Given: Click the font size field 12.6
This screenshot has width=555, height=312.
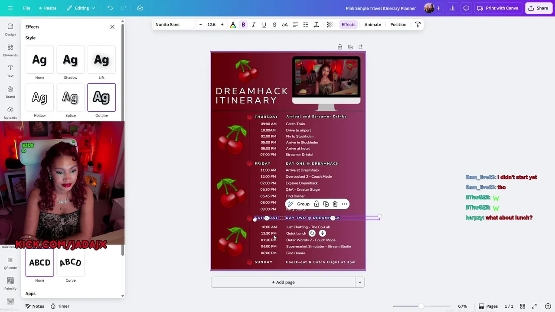Looking at the screenshot, I should (211, 25).
